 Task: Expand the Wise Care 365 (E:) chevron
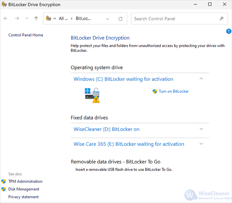point(201,144)
